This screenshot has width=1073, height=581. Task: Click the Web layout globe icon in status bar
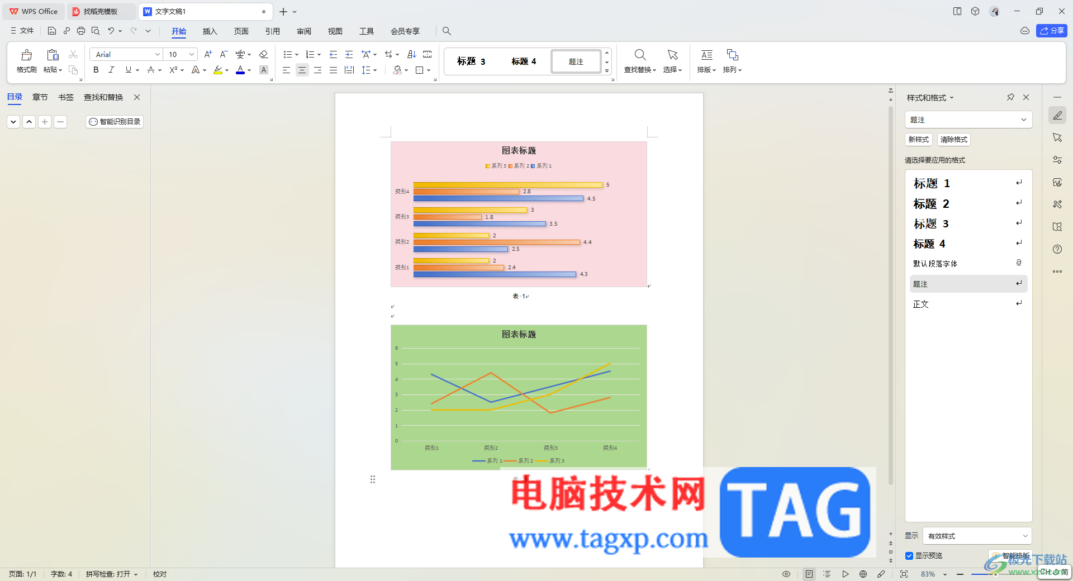pos(863,574)
